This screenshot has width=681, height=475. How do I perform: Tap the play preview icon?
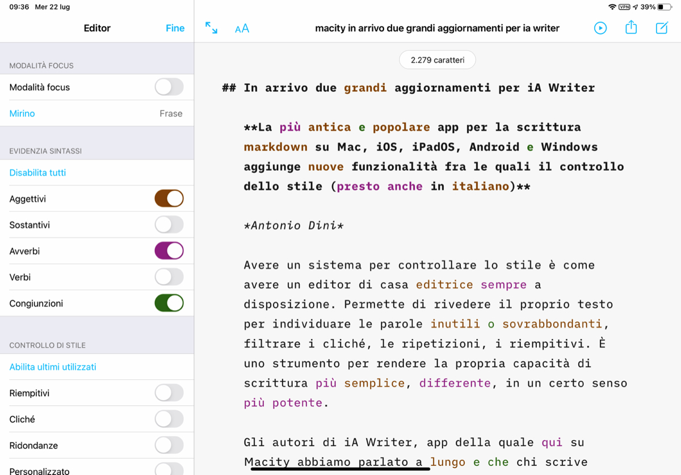600,28
